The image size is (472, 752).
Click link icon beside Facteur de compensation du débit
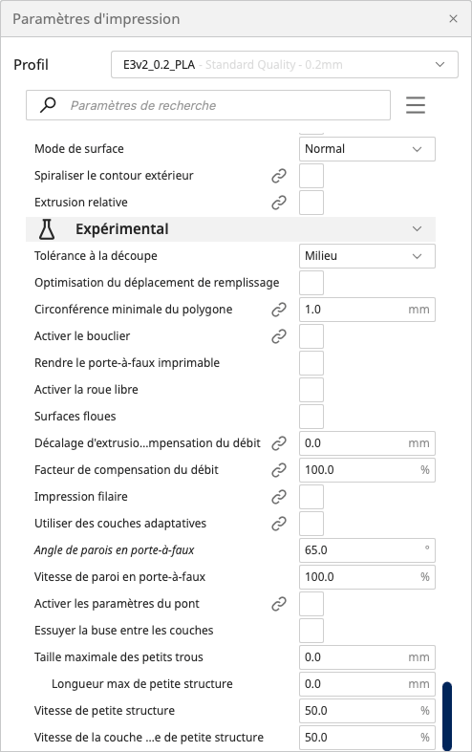tap(279, 470)
